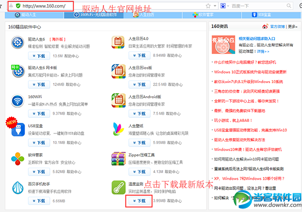
Task: Download 百贝手机助手 (6.66MB)
Action: [x=39, y=201]
